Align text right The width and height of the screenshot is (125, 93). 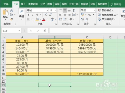(x=69, y=15)
